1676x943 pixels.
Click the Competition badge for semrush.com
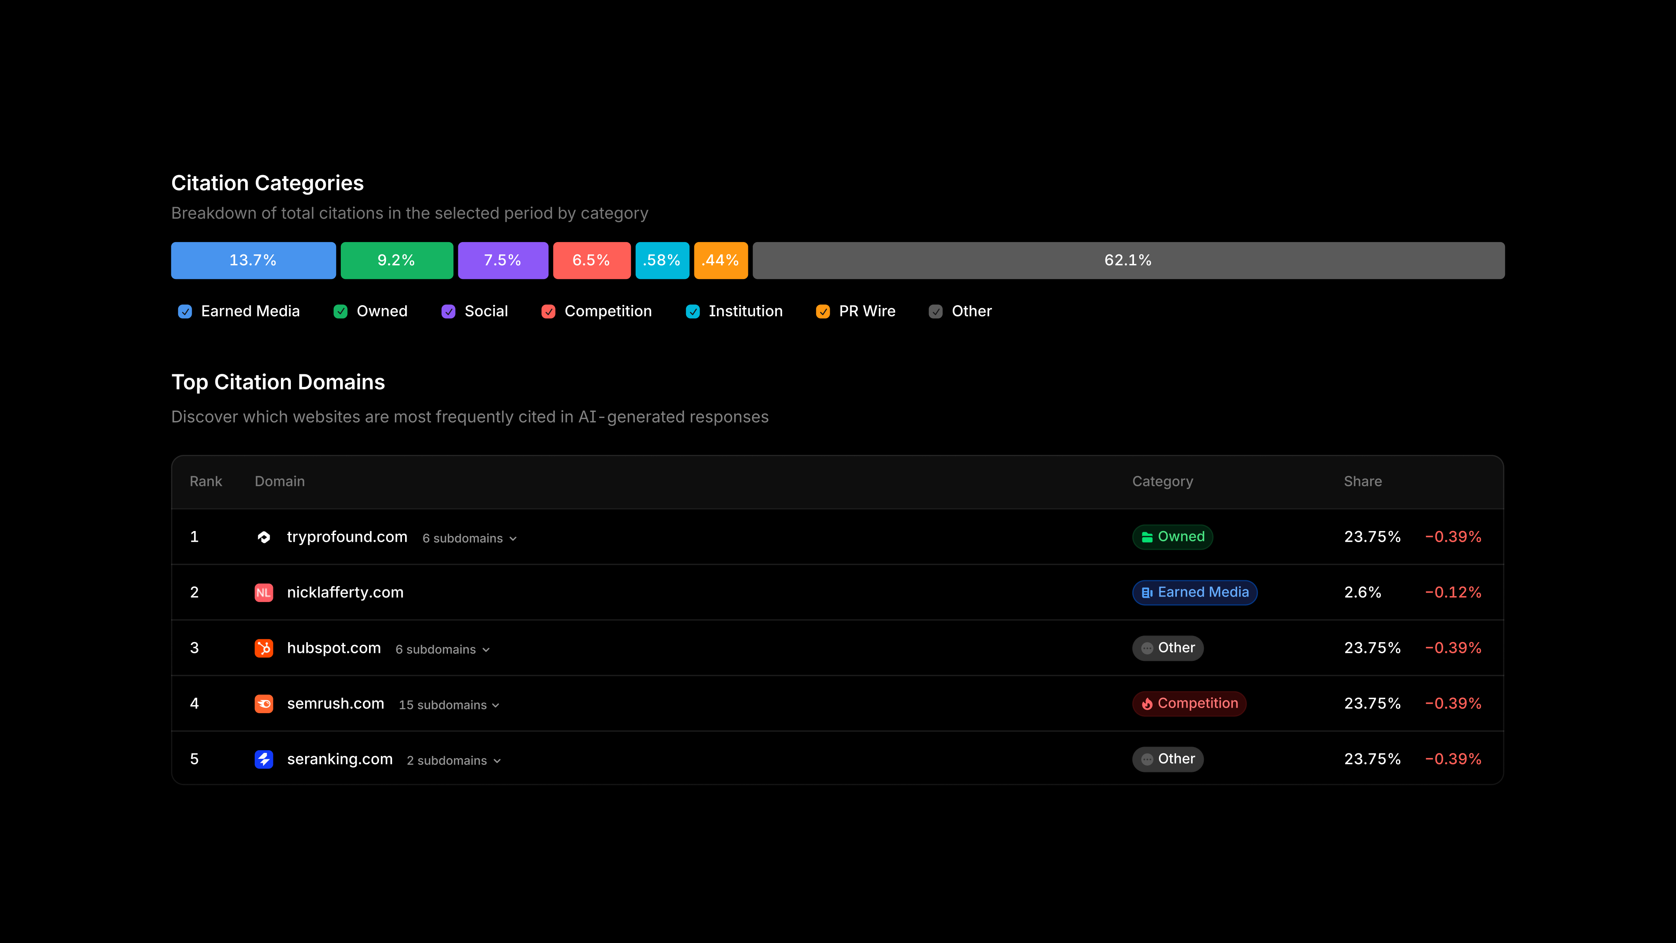(1189, 704)
